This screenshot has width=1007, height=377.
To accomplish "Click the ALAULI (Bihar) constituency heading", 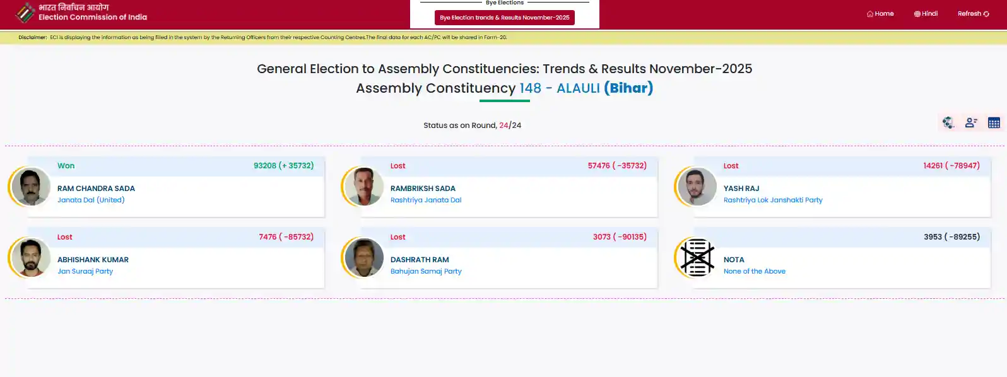I will click(x=604, y=88).
